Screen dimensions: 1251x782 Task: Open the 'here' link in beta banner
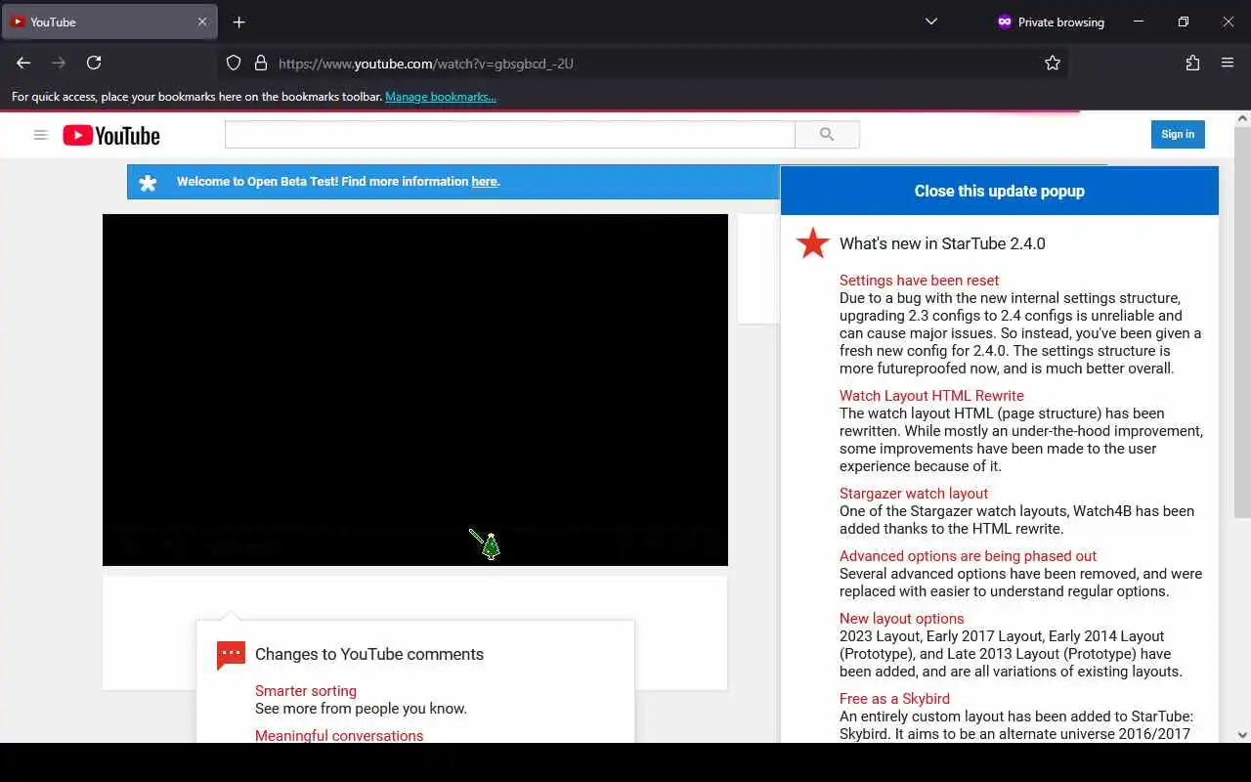tap(484, 182)
